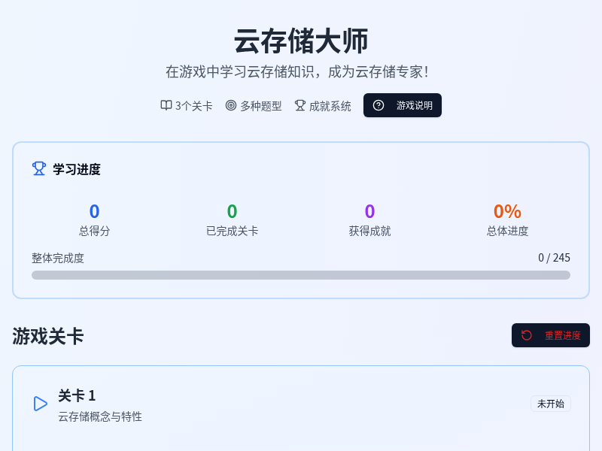This screenshot has width=602, height=451.
Task: Click the circular reset icon in 重置进度 button
Action: tap(526, 335)
